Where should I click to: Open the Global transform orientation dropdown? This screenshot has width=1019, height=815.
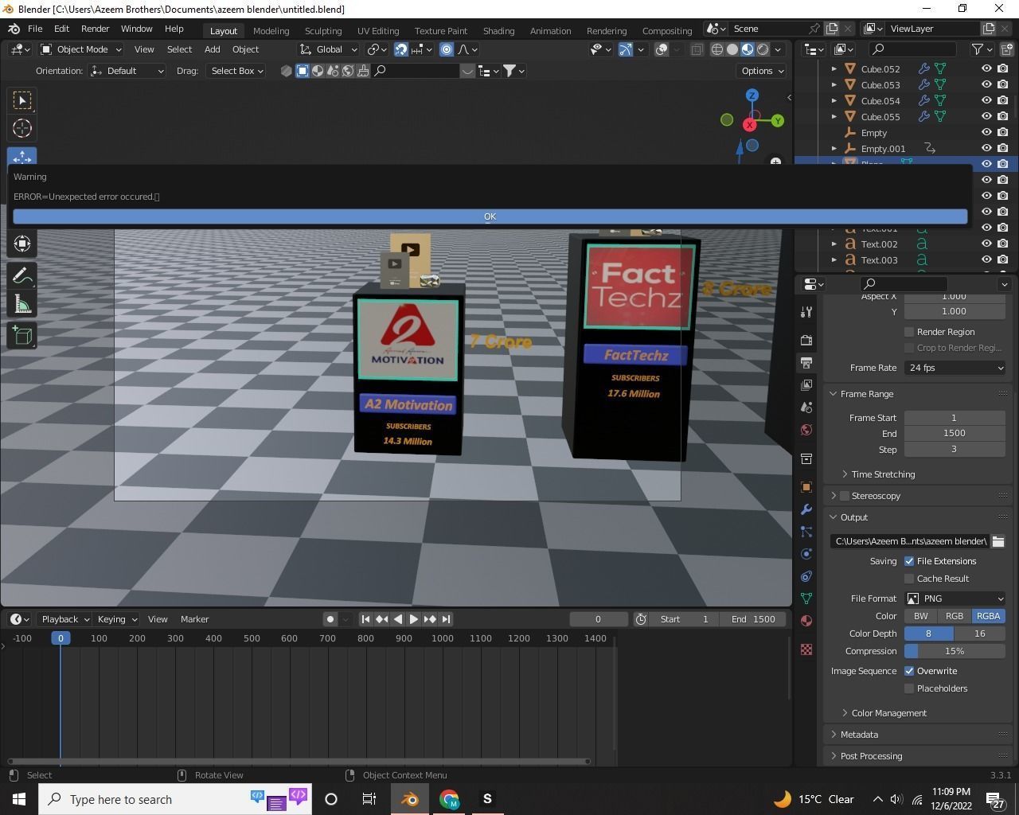329,49
